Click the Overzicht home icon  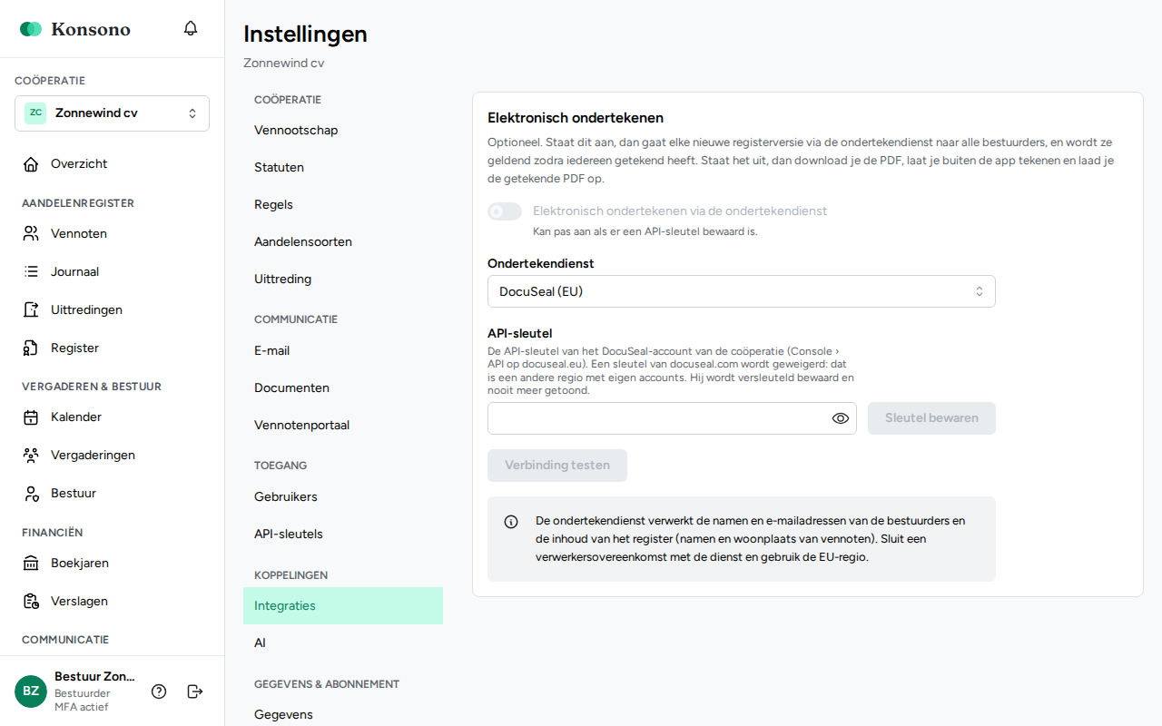(31, 164)
